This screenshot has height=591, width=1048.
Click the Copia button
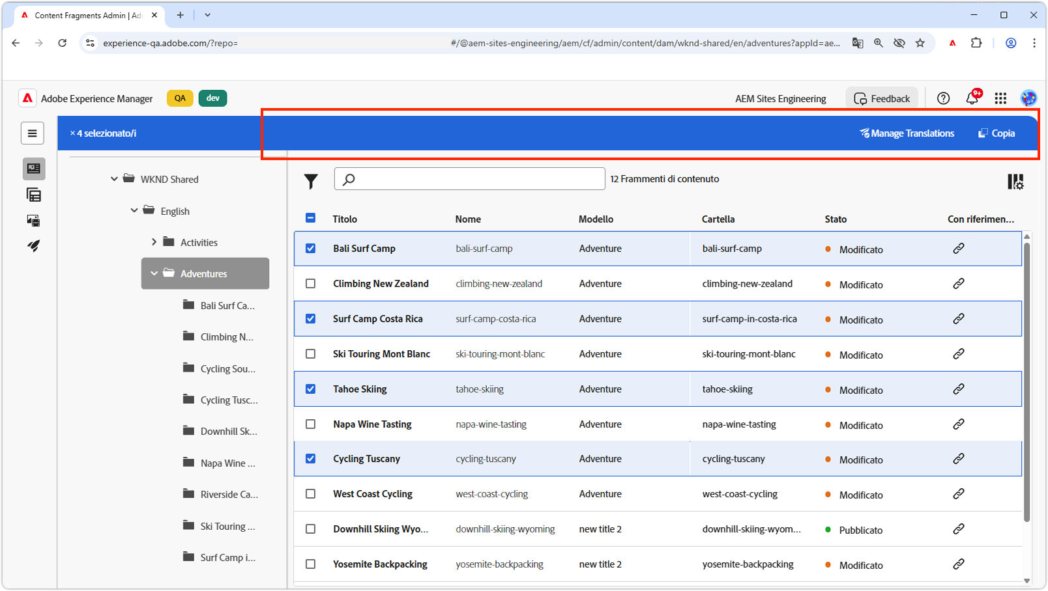997,133
